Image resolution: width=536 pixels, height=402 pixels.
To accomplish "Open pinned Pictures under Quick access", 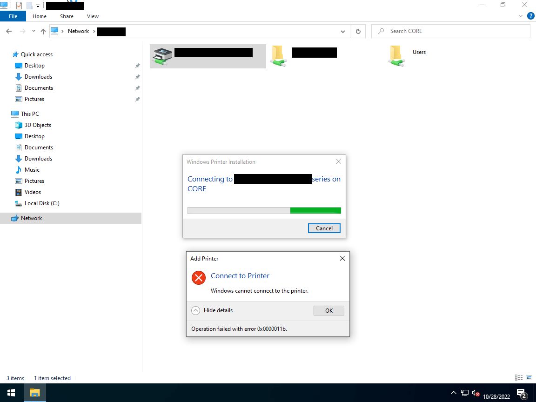I will click(x=34, y=99).
